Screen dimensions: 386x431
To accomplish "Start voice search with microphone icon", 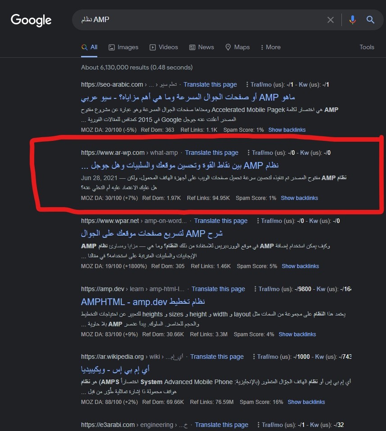I will click(353, 20).
